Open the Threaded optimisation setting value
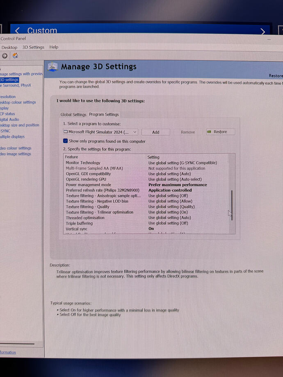The image size is (283, 377). (x=170, y=218)
